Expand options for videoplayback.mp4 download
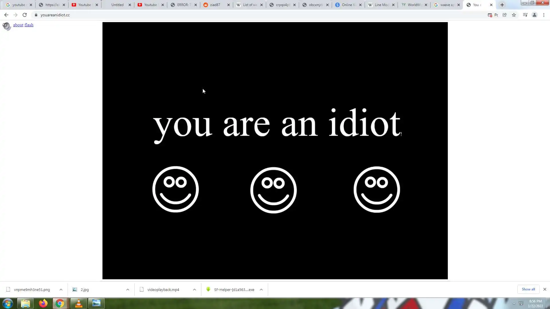 point(195,290)
